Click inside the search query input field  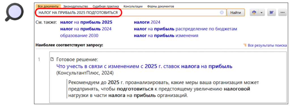click(131, 13)
